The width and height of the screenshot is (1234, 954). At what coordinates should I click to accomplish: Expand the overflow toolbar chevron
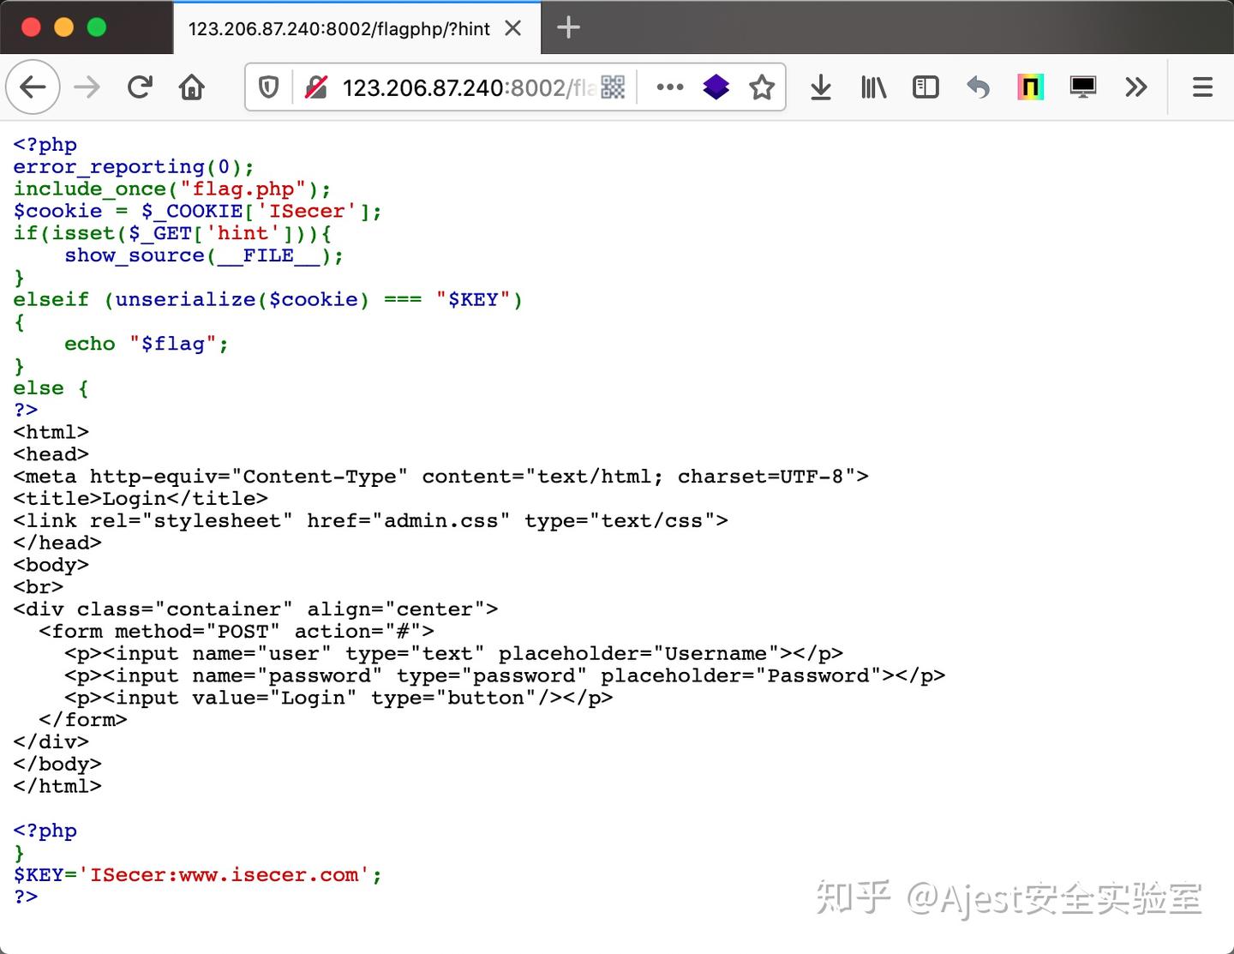click(1136, 87)
